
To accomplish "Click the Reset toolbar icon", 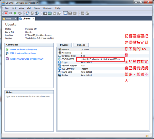I will click(20, 13).
